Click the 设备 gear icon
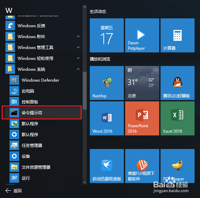 (14, 156)
